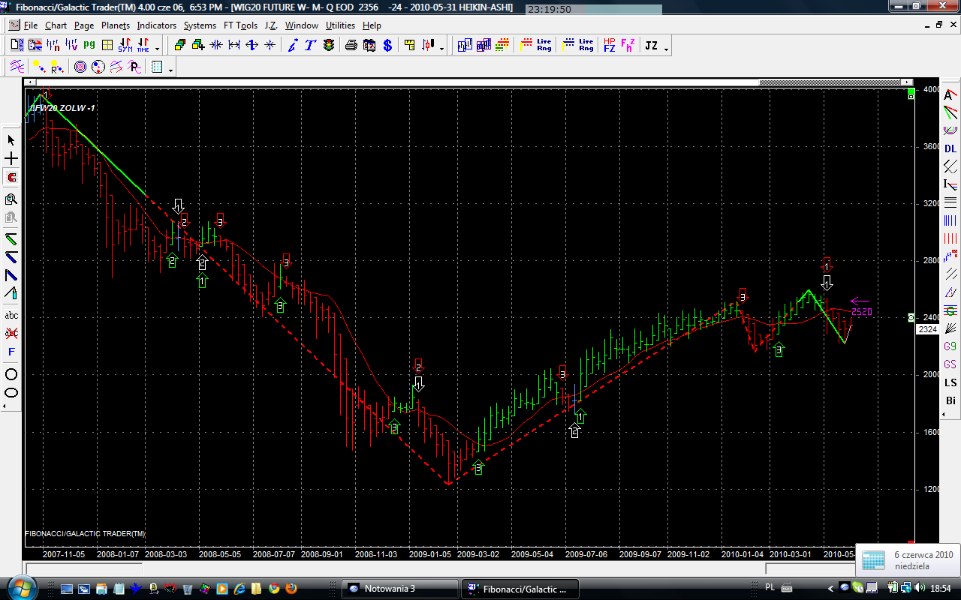Click the DL button in right sidebar
Image resolution: width=961 pixels, height=600 pixels.
[950, 148]
